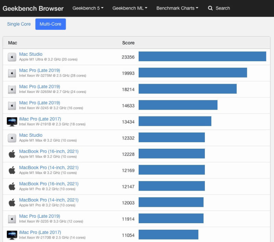Select the Multi-Core tab
274x242 pixels.
click(x=50, y=24)
